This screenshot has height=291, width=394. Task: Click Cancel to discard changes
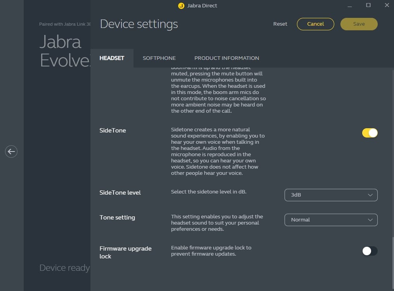(315, 24)
